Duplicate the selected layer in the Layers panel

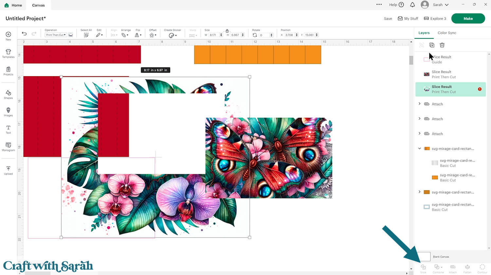[x=432, y=45]
